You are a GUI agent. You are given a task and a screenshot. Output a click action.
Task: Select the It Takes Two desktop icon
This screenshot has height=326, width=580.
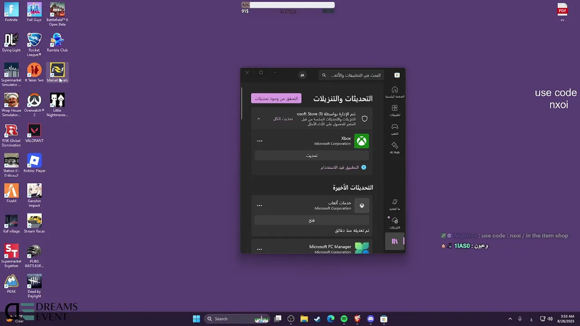(34, 72)
